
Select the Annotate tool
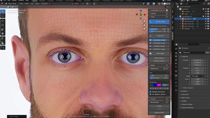3,39
